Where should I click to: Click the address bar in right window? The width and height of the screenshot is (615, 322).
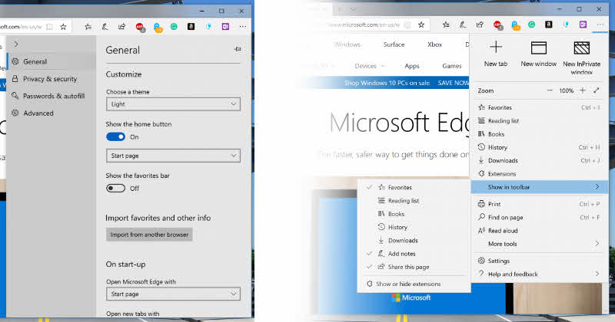364,25
